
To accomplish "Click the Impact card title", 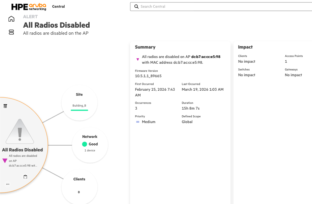I will 245,47.
